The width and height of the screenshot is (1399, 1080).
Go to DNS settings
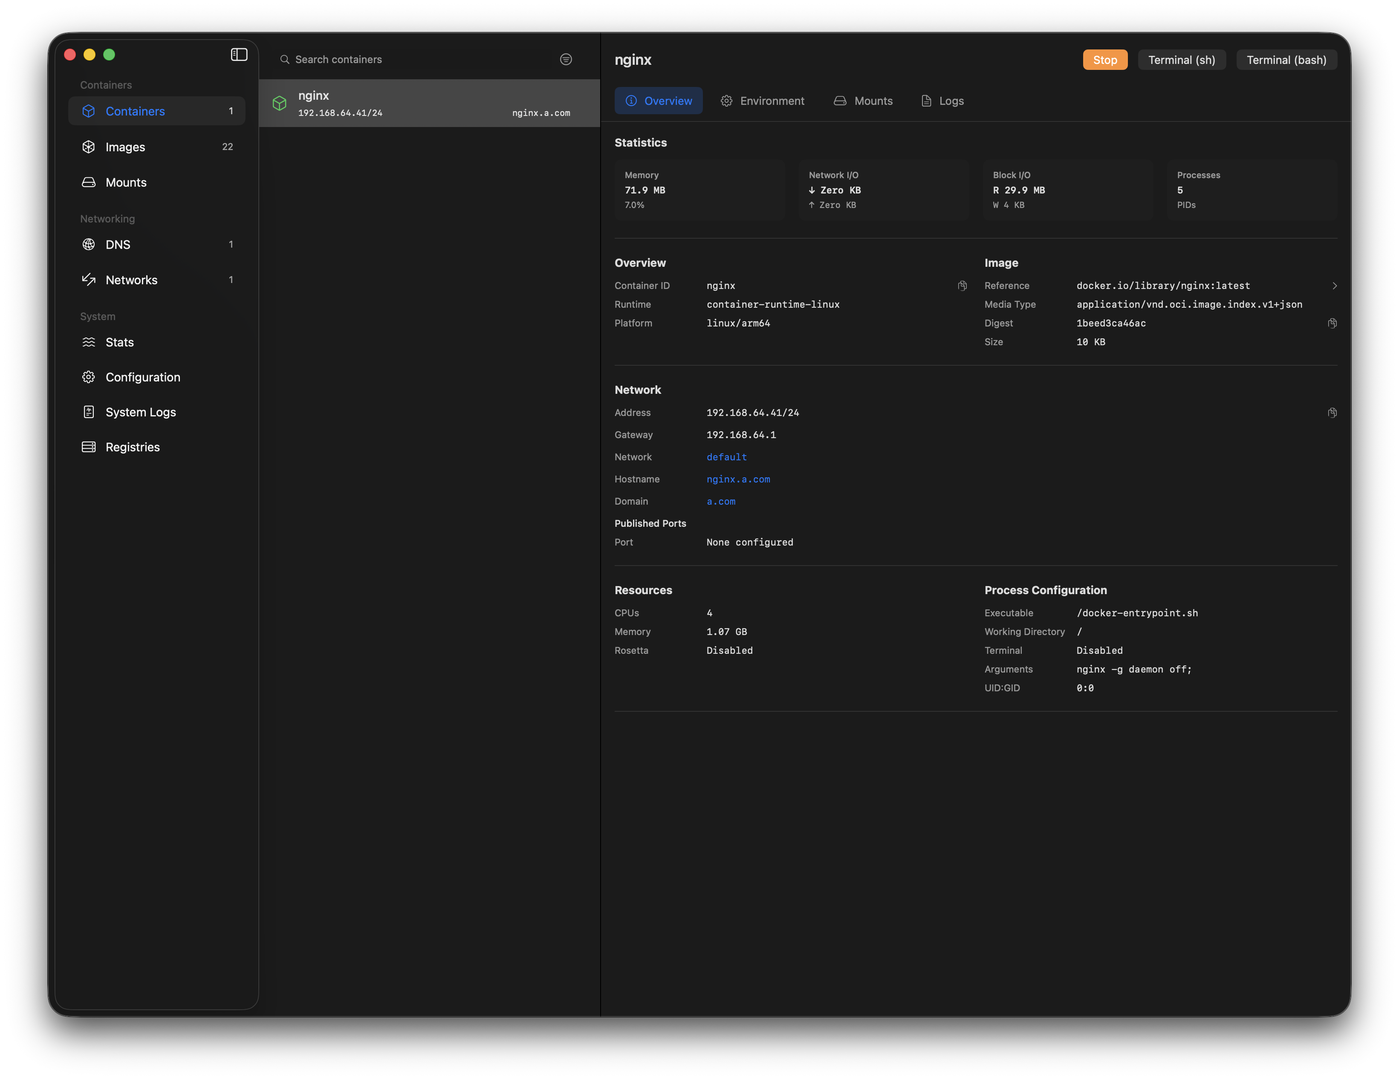pyautogui.click(x=118, y=245)
